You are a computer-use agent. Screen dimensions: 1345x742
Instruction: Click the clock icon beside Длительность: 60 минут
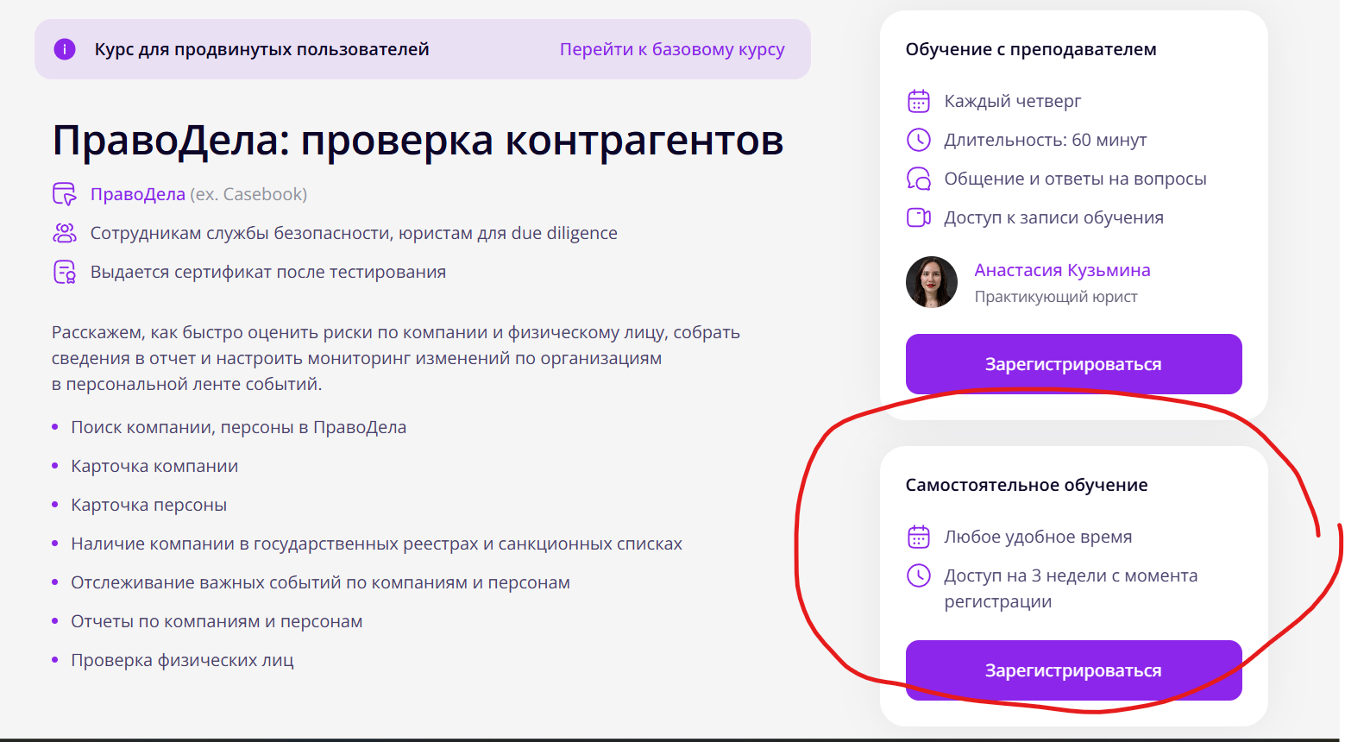[919, 140]
